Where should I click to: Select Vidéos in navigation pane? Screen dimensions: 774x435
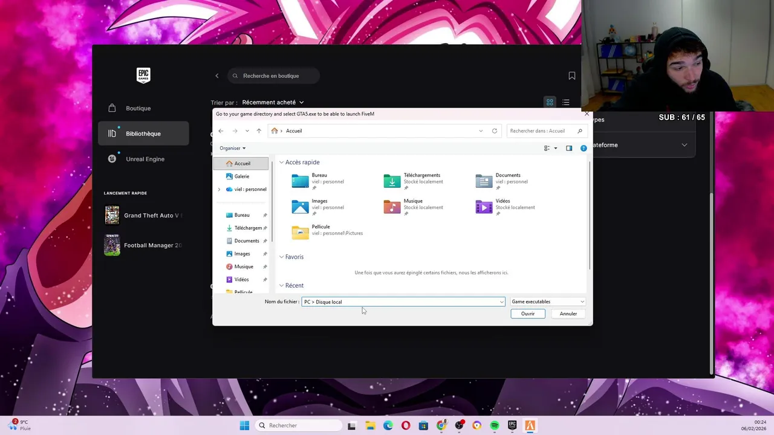(241, 279)
